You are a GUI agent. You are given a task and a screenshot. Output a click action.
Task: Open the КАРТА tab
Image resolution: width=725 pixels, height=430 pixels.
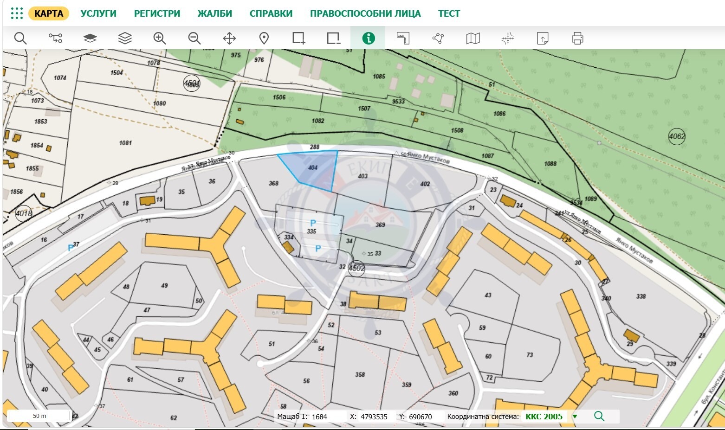[49, 13]
